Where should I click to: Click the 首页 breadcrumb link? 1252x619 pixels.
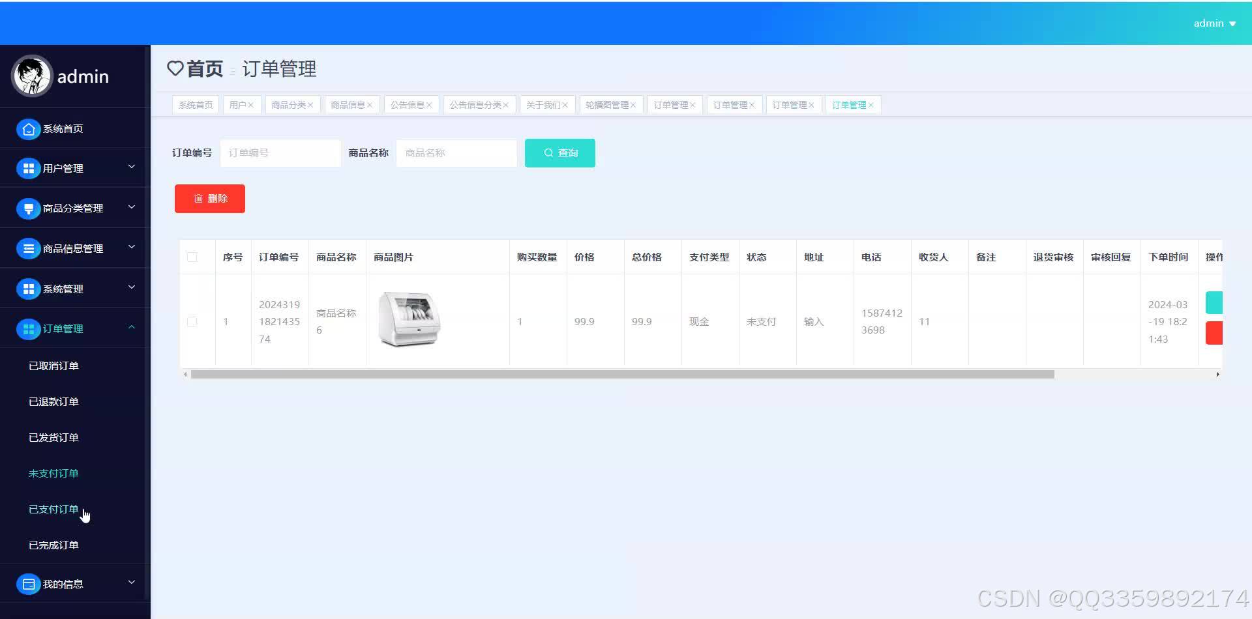click(x=205, y=68)
